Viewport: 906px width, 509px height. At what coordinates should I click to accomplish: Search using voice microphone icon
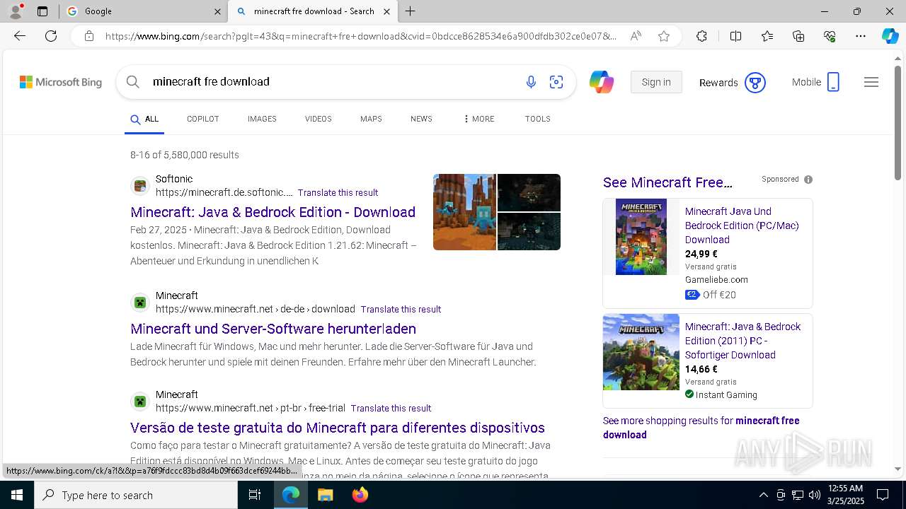pyautogui.click(x=531, y=82)
